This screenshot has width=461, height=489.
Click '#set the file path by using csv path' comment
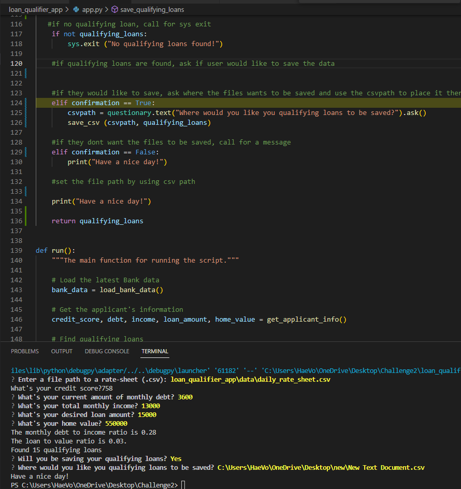[x=123, y=182]
